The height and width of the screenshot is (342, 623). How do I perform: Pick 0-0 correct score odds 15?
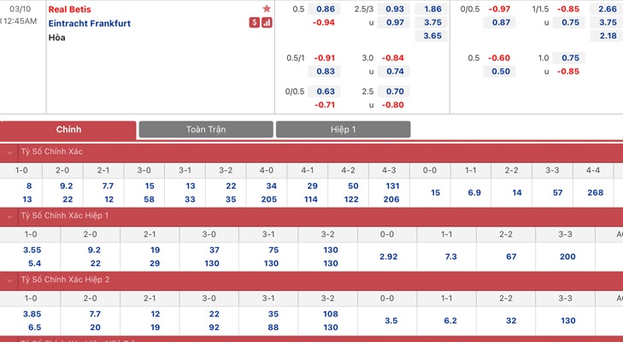click(x=436, y=192)
